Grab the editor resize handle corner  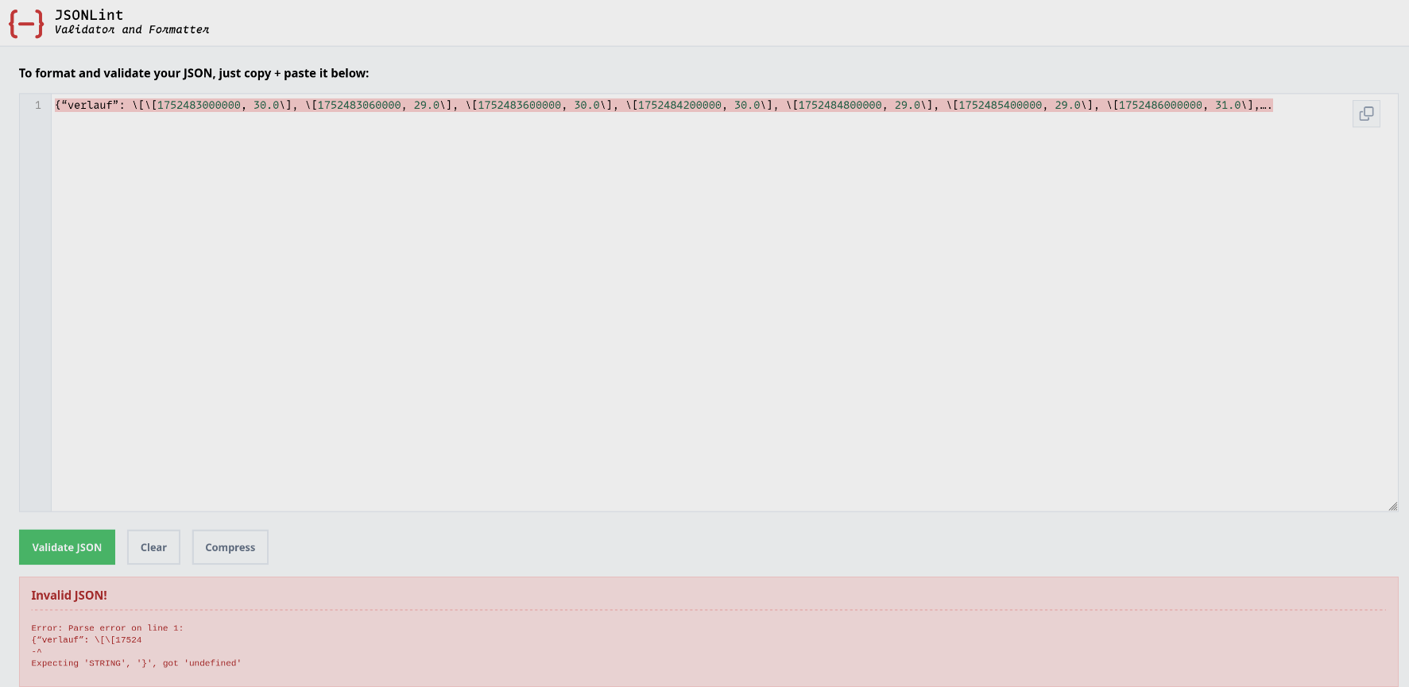tap(1392, 506)
